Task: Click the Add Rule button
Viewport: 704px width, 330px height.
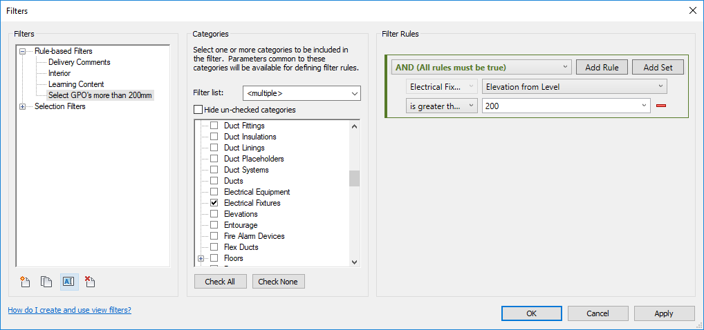Action: [x=602, y=68]
